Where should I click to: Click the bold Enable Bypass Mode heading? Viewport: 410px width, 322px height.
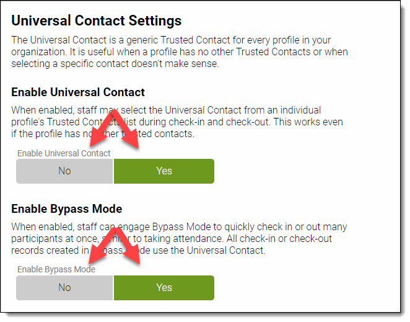coord(67,208)
